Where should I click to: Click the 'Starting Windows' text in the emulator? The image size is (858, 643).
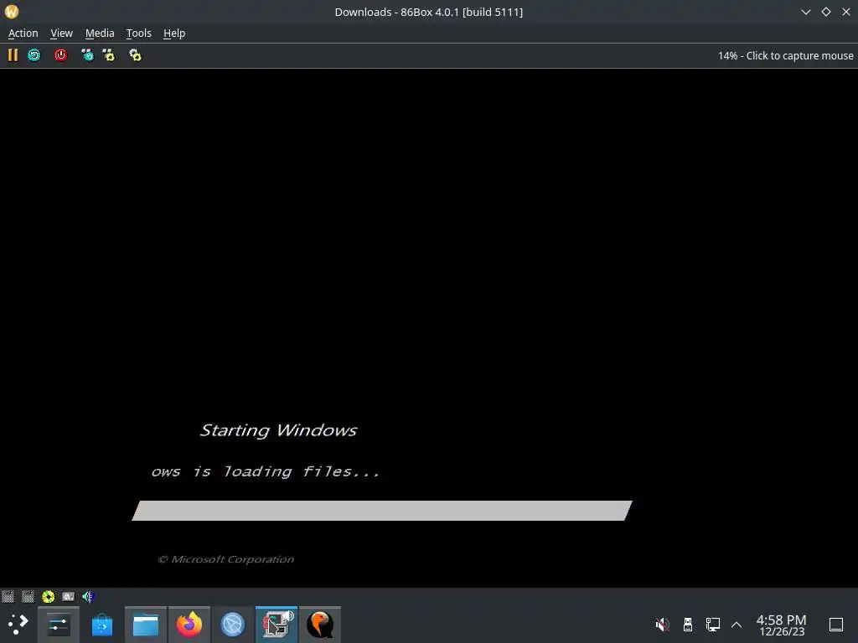pyautogui.click(x=278, y=430)
